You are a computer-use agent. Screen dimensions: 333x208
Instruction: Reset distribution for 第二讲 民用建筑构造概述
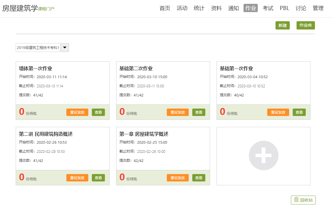tap(77, 178)
